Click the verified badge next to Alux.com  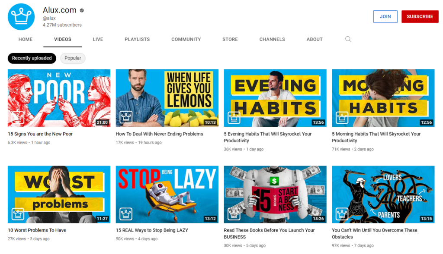(x=82, y=10)
